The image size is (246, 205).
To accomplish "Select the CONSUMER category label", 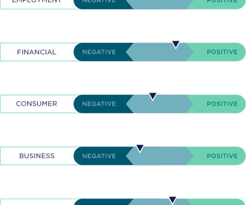I will (x=37, y=104).
